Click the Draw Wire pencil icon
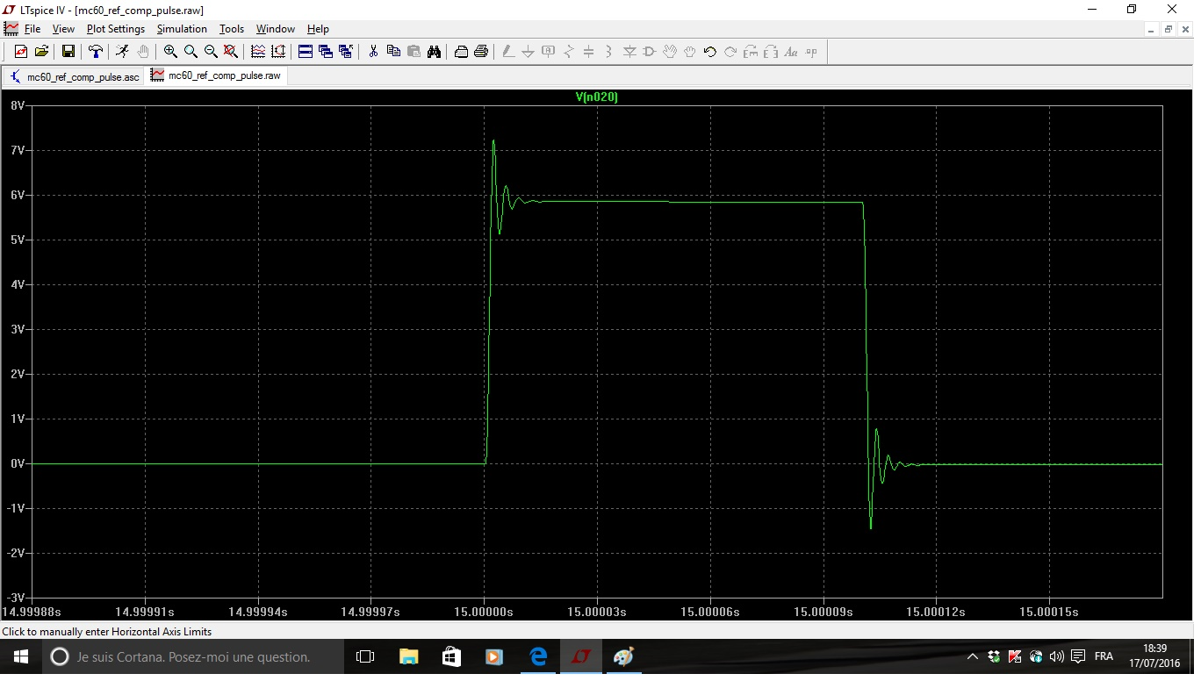Image resolution: width=1201 pixels, height=681 pixels. [508, 52]
